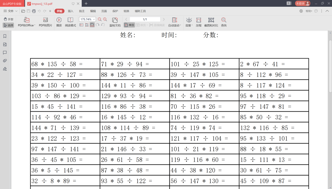The image size is (332, 189).
Task: Toggle 单页 single page view
Action: coord(129,25)
